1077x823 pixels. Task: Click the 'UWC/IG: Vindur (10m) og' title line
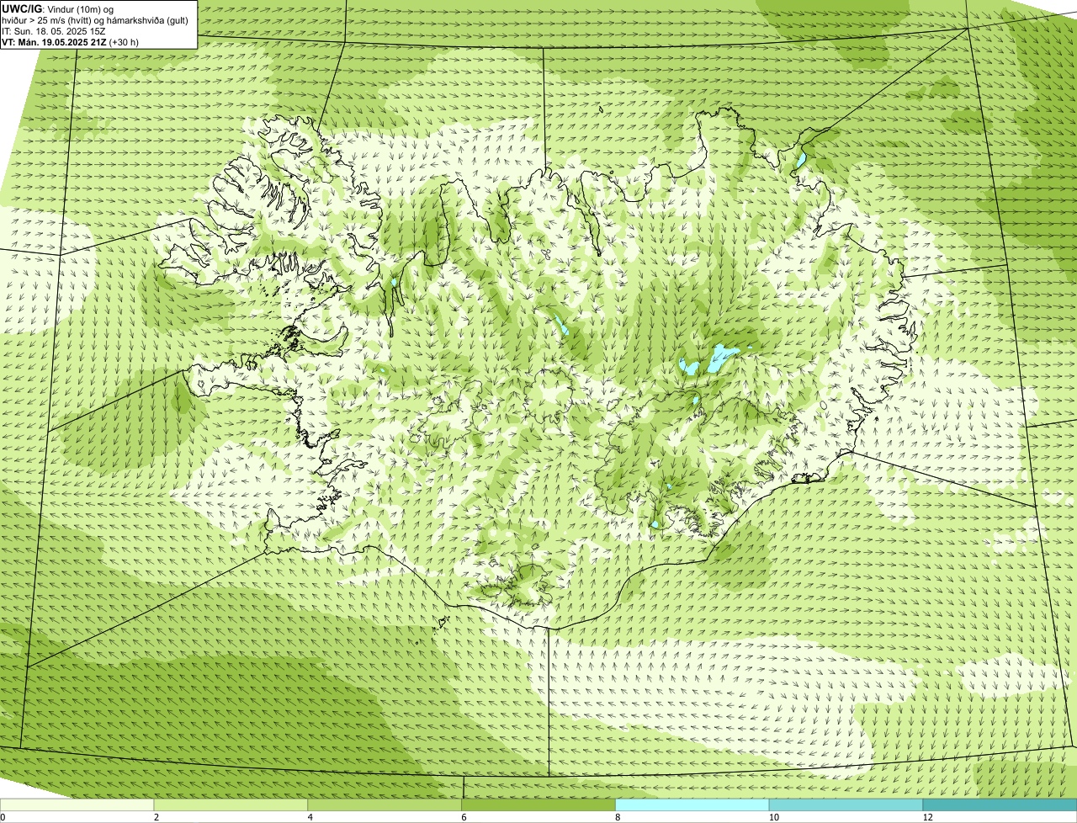click(58, 8)
